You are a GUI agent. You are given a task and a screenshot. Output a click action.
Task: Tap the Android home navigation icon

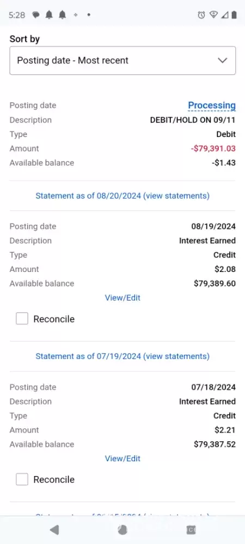[122, 530]
